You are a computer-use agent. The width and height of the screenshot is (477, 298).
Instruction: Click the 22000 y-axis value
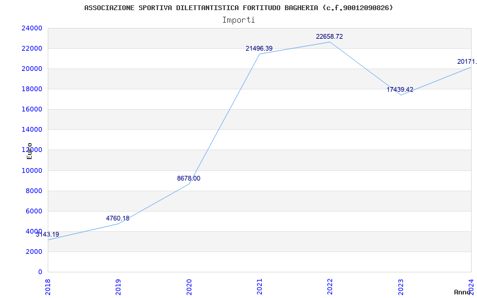[32, 49]
